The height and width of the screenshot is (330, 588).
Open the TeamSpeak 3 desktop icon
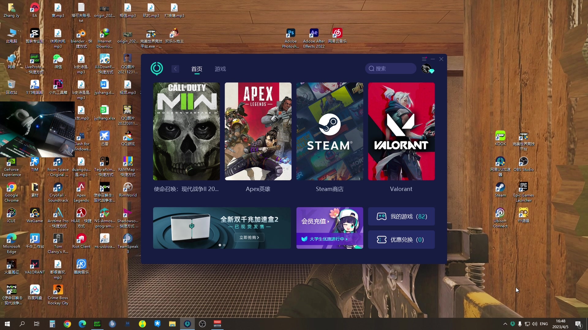[x=128, y=244]
